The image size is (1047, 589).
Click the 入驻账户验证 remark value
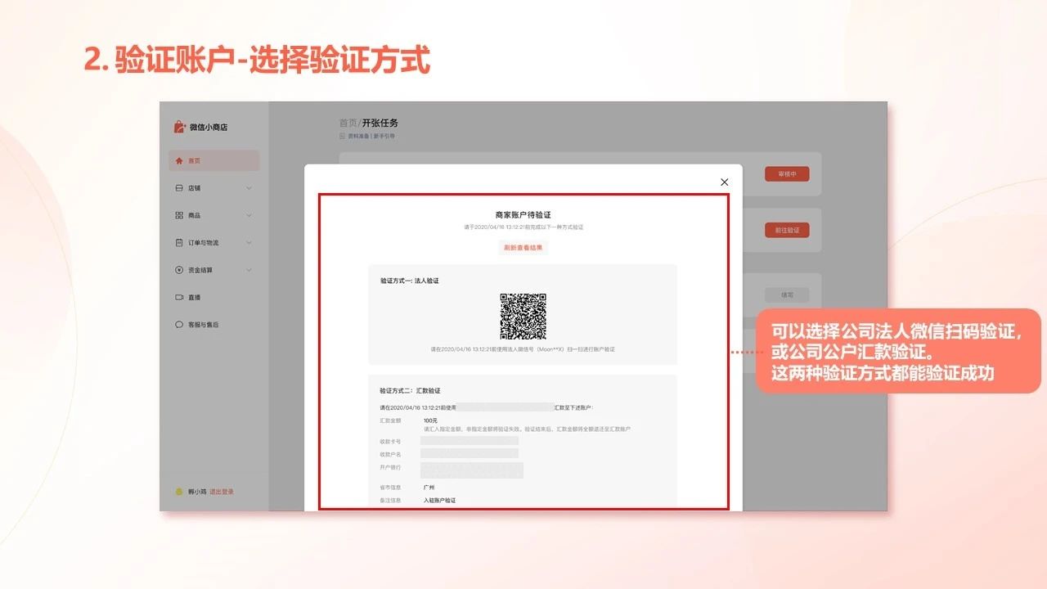point(439,500)
